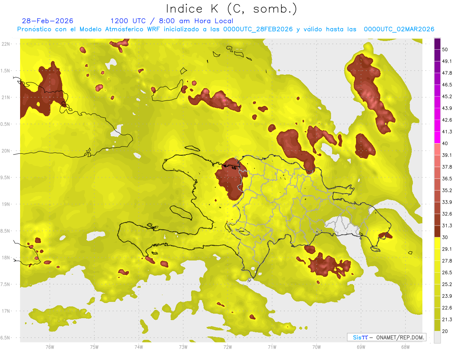The width and height of the screenshot is (455, 352).
Task: Click the colorbar value label '43.9'
Action: click(447, 108)
